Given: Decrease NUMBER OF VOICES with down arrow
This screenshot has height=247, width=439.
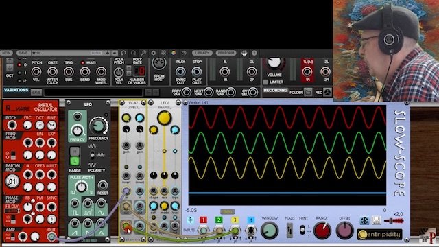Looking at the screenshot, I should point(129,73).
